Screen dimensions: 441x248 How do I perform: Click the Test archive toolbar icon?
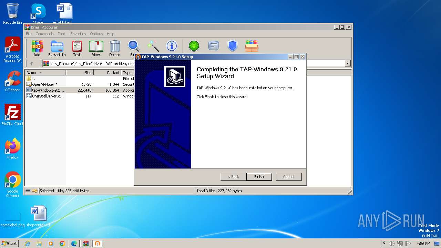(x=76, y=48)
